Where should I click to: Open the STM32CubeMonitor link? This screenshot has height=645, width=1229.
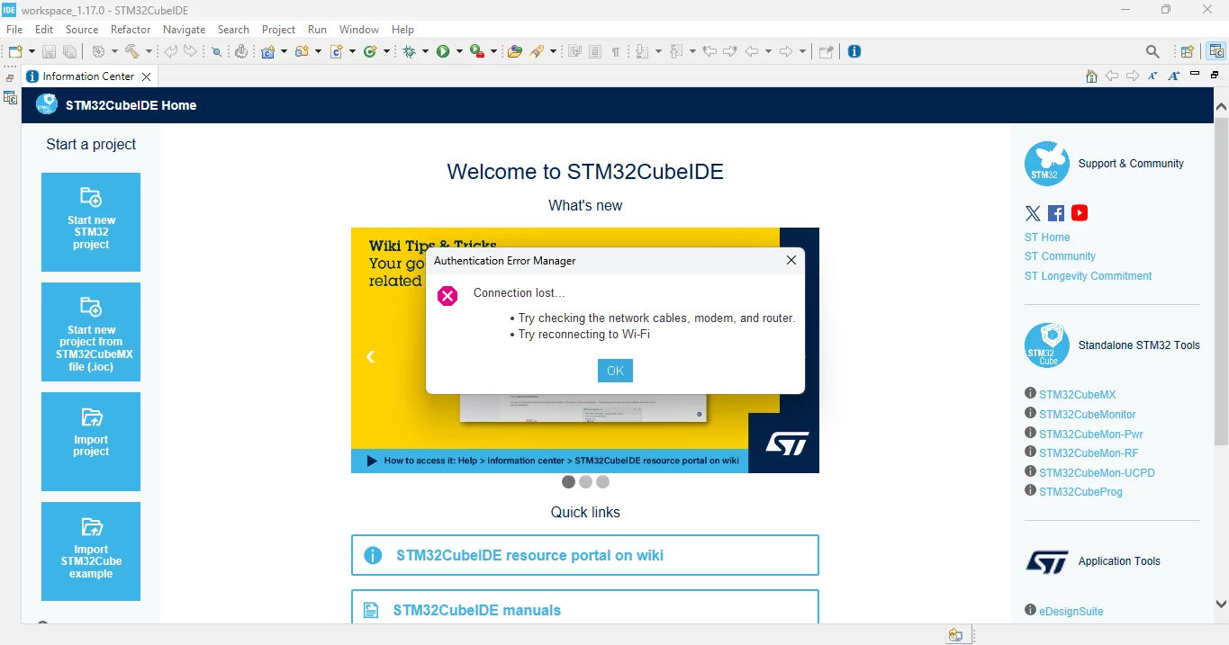(1088, 415)
